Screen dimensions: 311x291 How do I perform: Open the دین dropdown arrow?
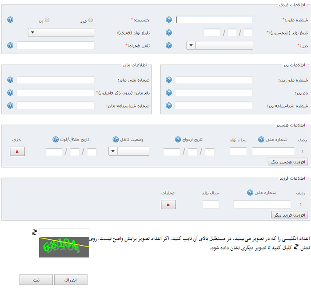click(x=191, y=45)
